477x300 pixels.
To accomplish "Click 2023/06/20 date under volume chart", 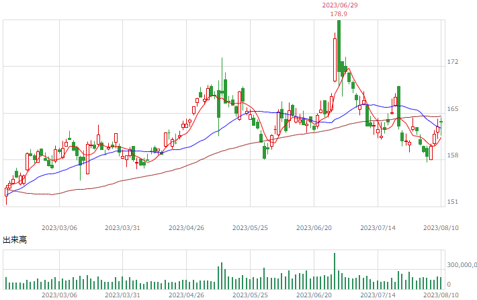I will click(x=314, y=295).
